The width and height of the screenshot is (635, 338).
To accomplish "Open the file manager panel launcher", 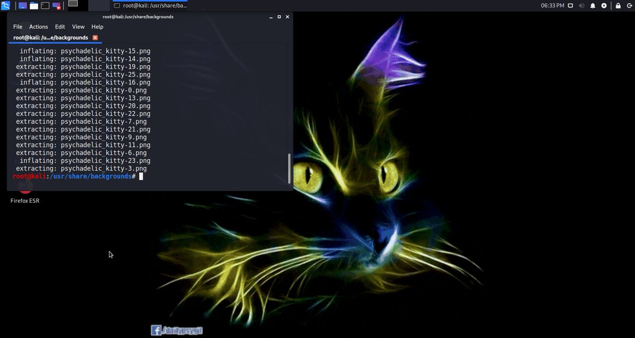I will pyautogui.click(x=34, y=6).
